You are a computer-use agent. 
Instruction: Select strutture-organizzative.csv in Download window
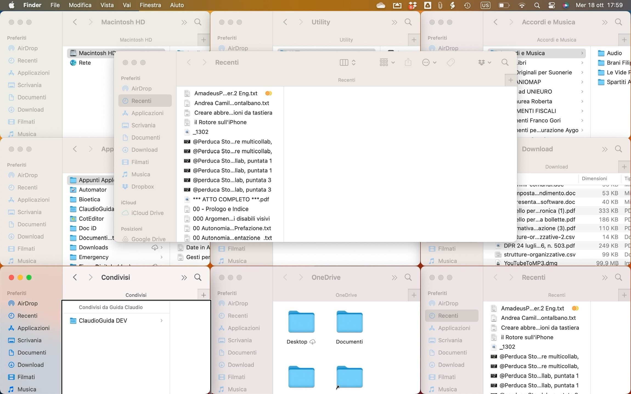coord(539,255)
